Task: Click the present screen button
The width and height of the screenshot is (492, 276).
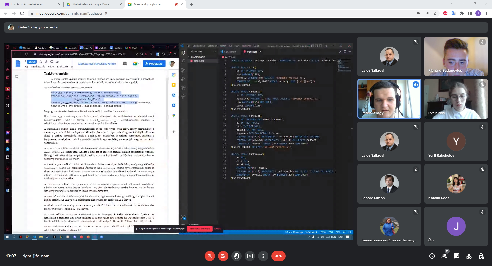Action: coord(250,256)
